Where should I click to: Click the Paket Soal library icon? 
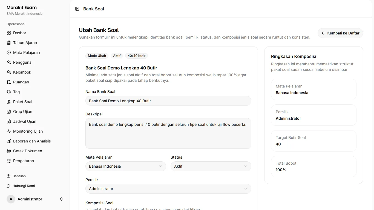tap(9, 102)
